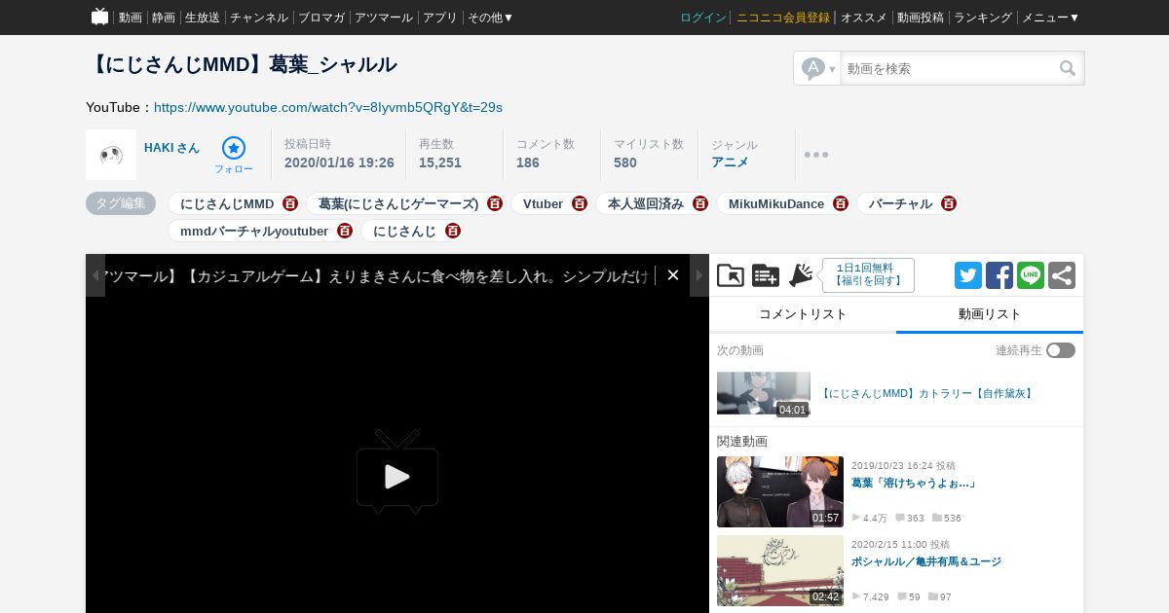Viewport: 1169px width, 613px height.
Task: Add video to mylist icon
Action: (x=766, y=275)
